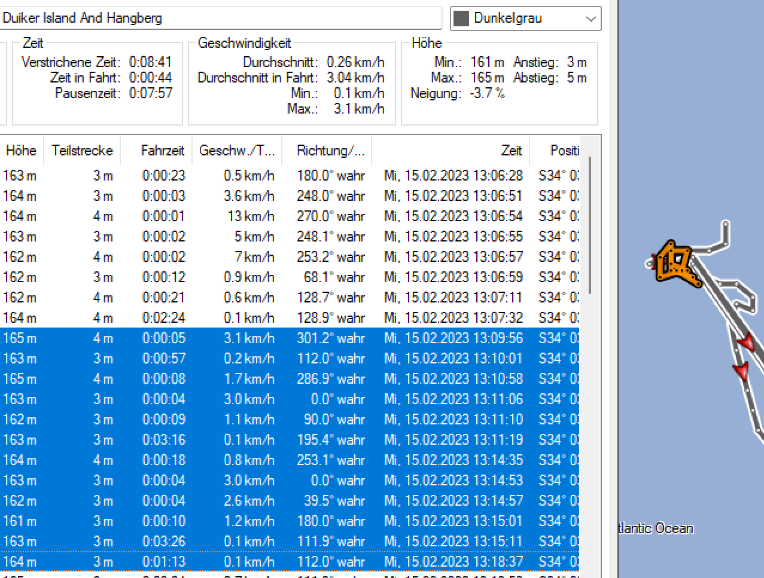Click the track table vertical scrollbar thumb
Viewport: 764px width, 578px height.
[590, 225]
